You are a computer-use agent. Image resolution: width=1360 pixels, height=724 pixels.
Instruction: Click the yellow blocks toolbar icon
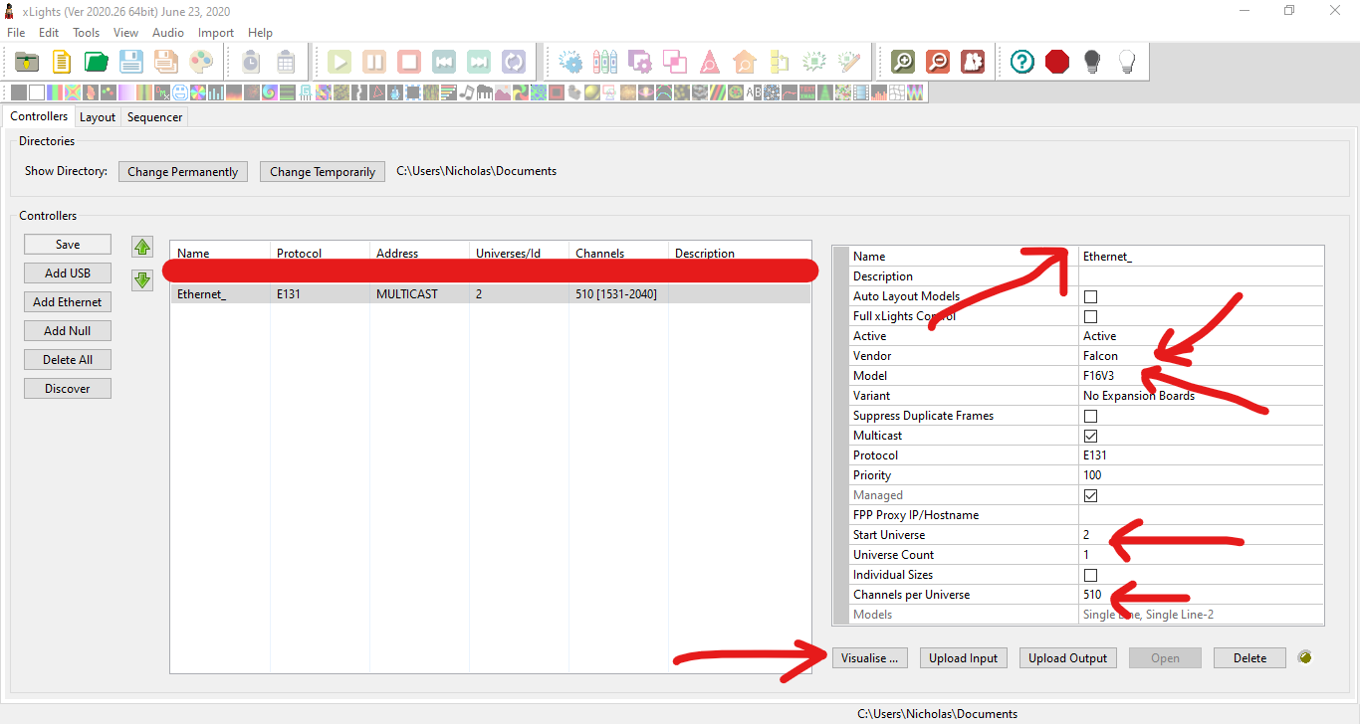tap(780, 62)
